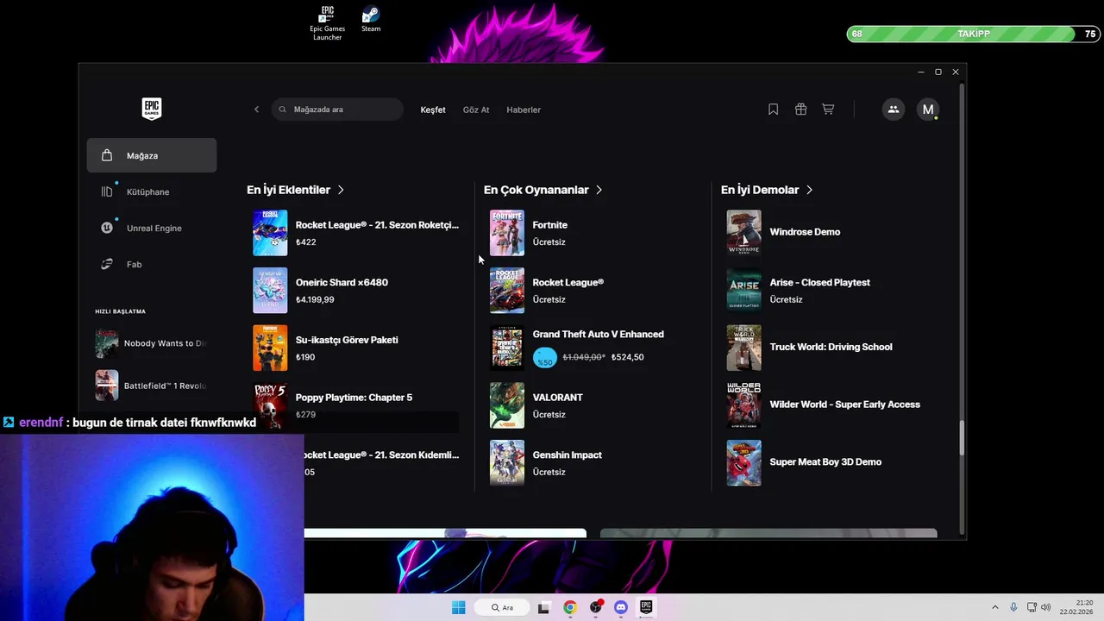Open Epic Games Launcher desktop shortcut

[327, 23]
